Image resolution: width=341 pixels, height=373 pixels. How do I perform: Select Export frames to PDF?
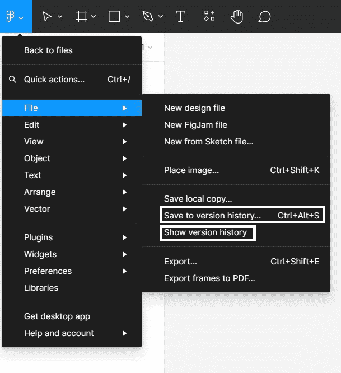pyautogui.click(x=209, y=278)
